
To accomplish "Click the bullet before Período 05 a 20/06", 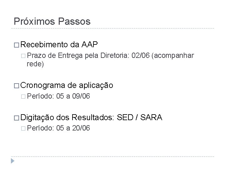I will click(x=24, y=128).
